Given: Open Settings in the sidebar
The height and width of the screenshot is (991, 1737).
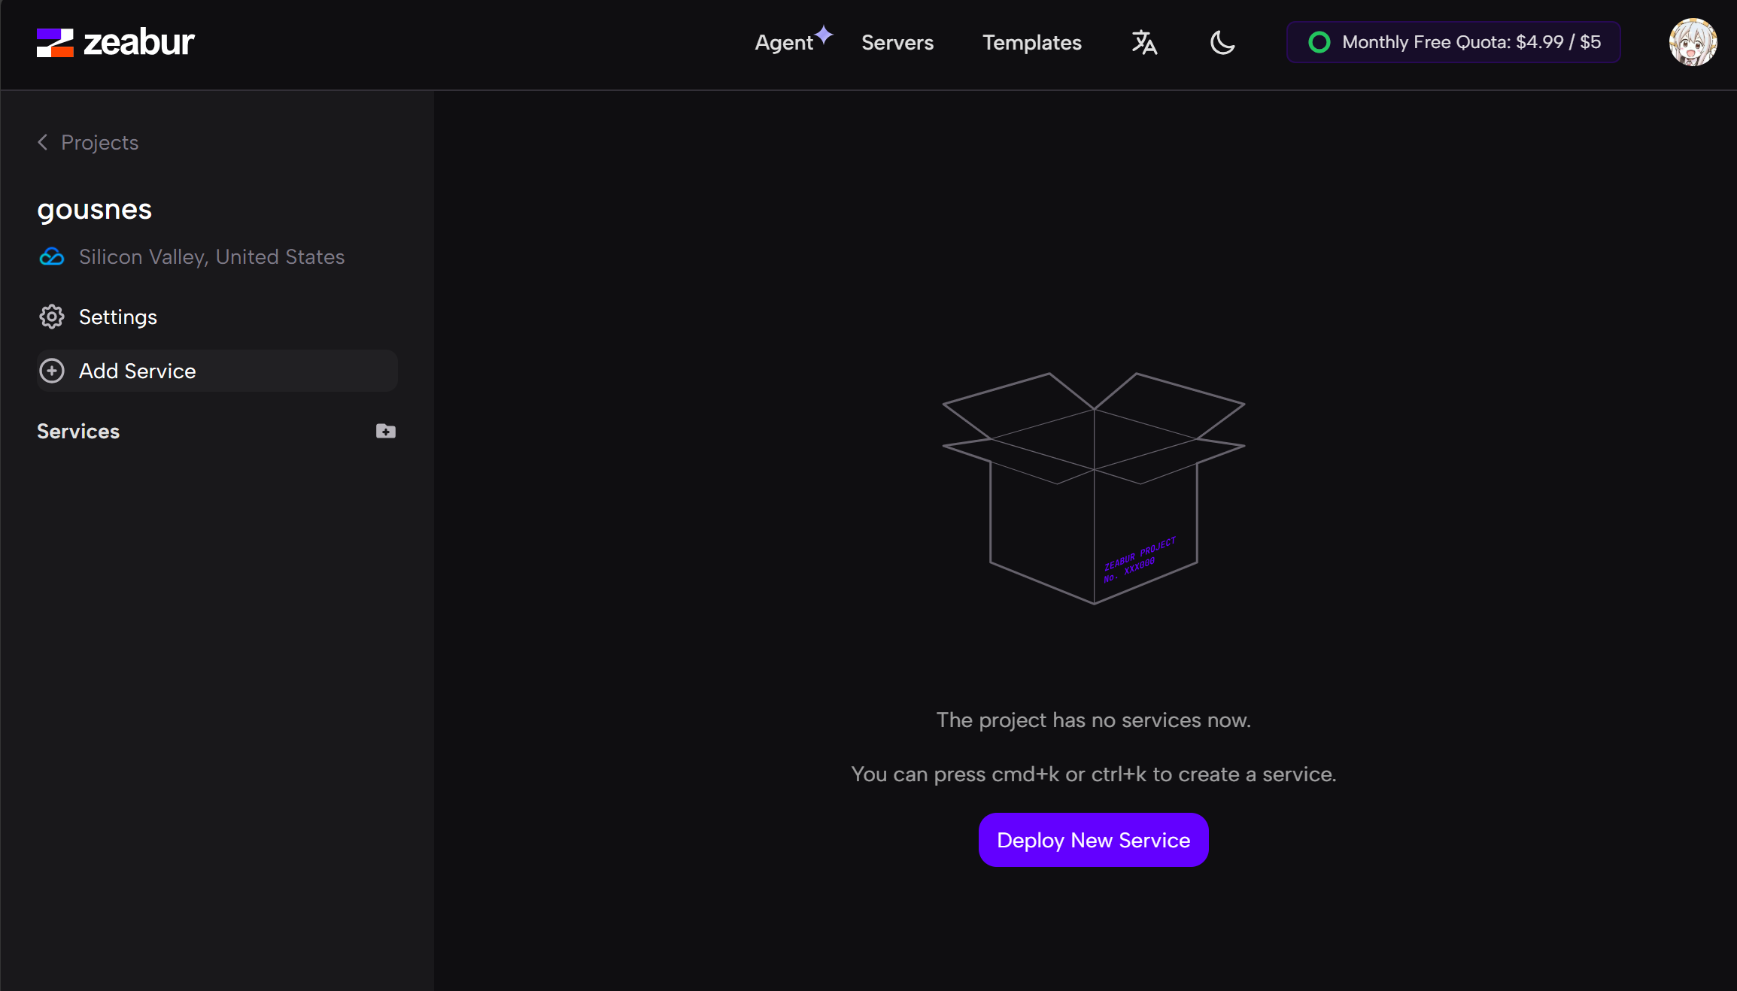Looking at the screenshot, I should click(x=118, y=317).
